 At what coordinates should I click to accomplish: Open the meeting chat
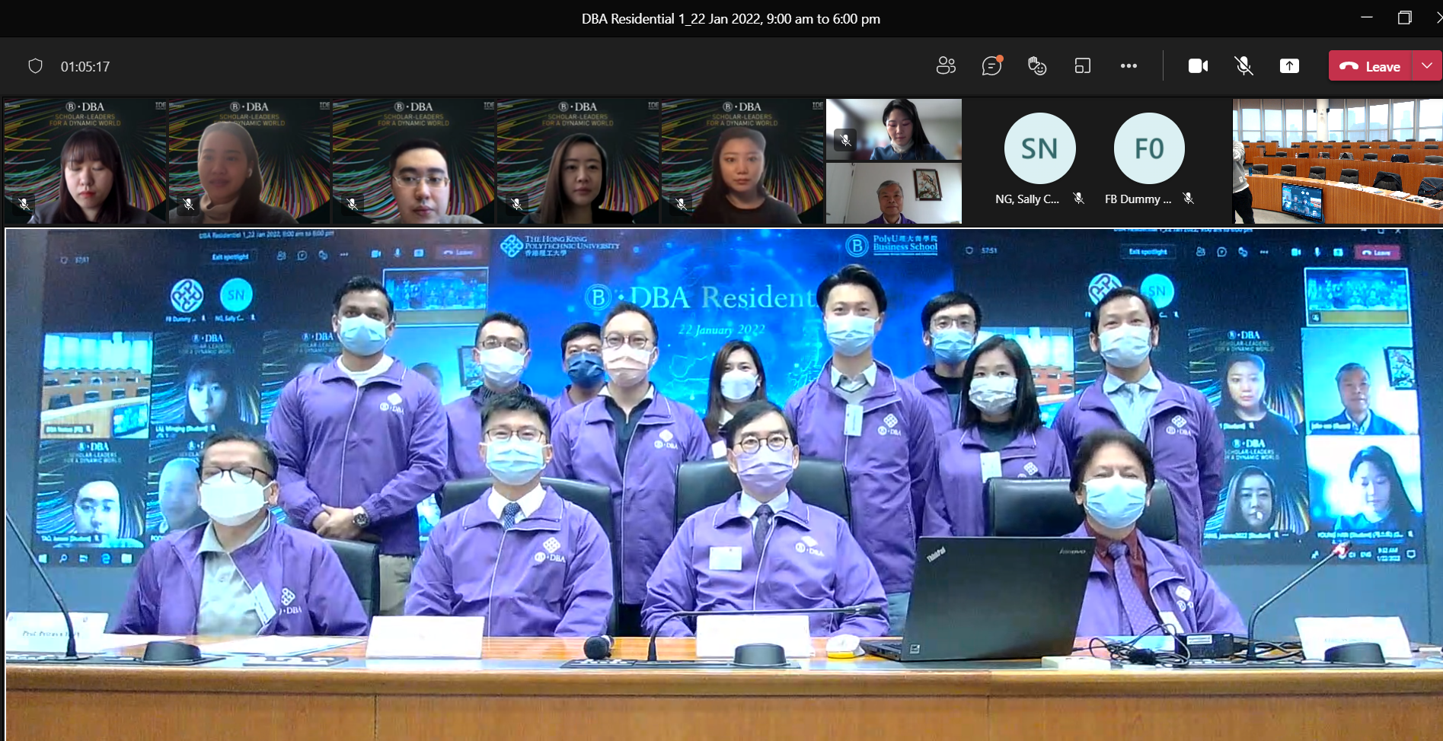pos(991,66)
